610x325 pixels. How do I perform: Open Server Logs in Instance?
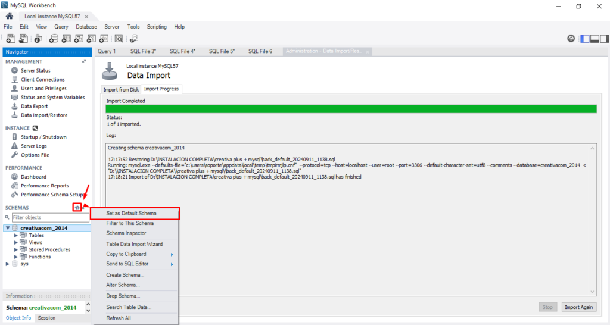point(34,146)
